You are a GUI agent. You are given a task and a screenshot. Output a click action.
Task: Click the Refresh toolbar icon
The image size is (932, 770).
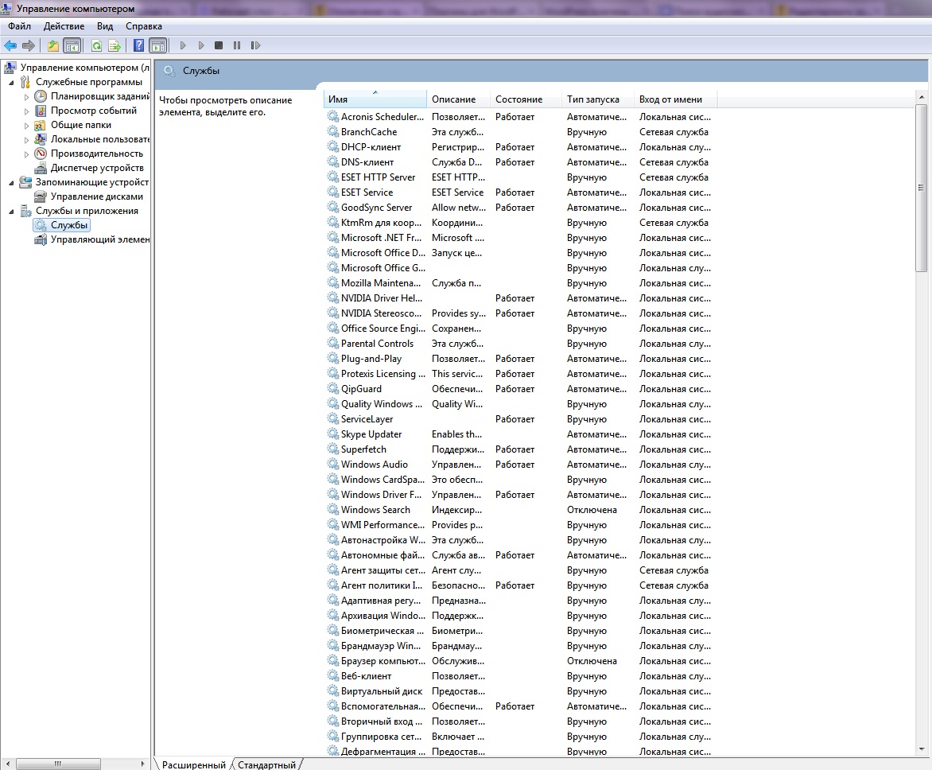(x=96, y=45)
